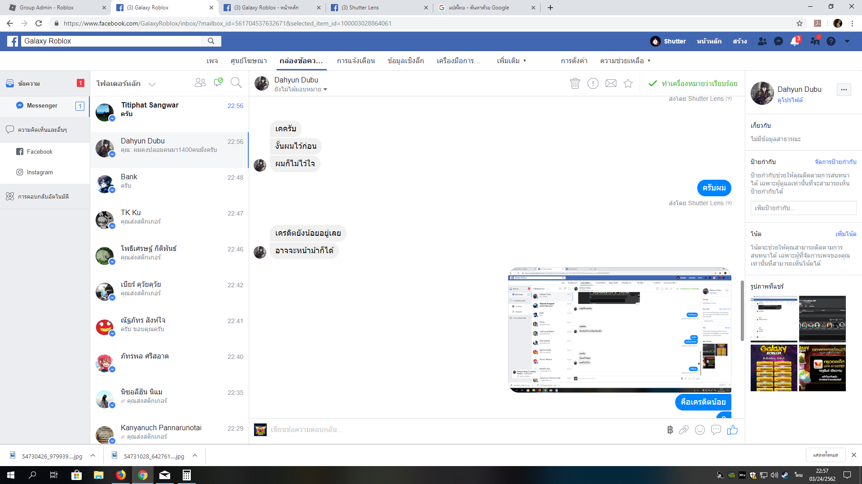Viewport: 862px width, 484px height.
Task: Open the ข้อมูลเชิงลึก tab
Action: tap(406, 60)
